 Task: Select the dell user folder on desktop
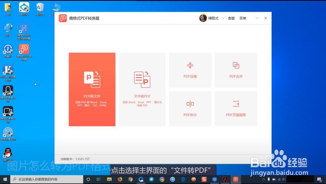(x=8, y=9)
